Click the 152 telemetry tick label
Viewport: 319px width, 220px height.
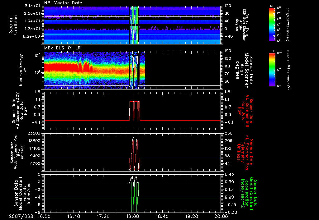coord(229,148)
